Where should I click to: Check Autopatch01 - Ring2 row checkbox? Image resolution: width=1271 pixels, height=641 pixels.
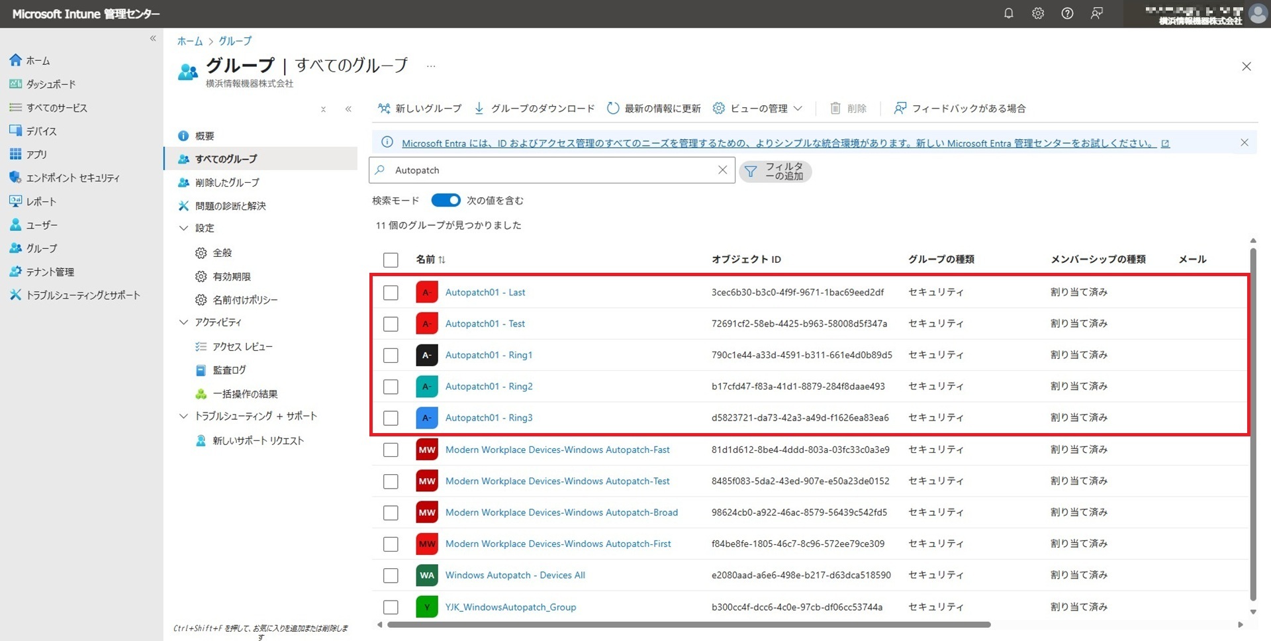coord(391,387)
